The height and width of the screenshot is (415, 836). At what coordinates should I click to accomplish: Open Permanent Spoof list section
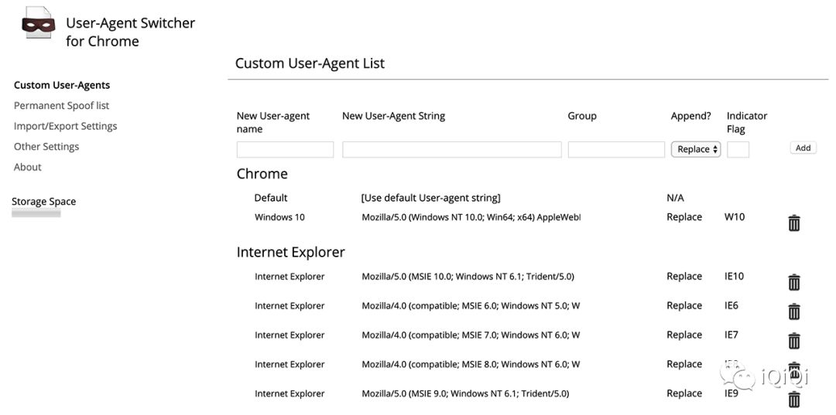coord(61,105)
